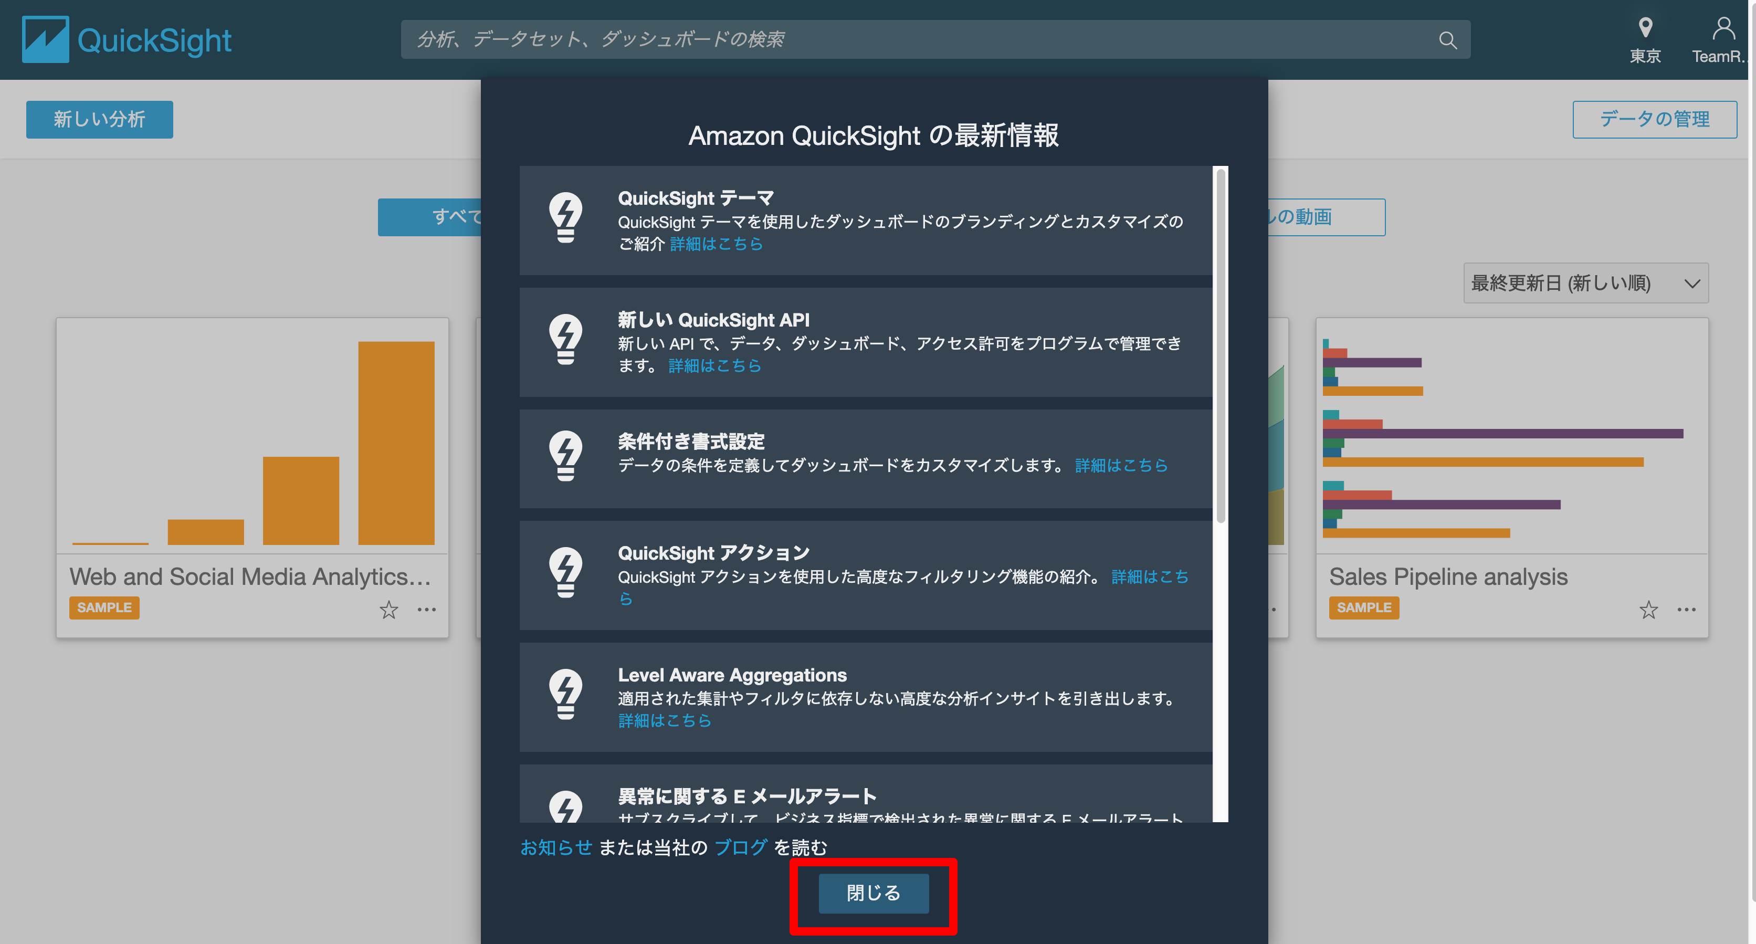This screenshot has width=1756, height=944.
Task: Open the ブログ link
Action: click(741, 847)
